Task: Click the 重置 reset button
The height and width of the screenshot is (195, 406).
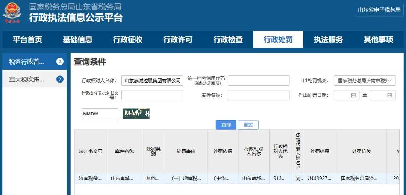Action: tap(248, 125)
